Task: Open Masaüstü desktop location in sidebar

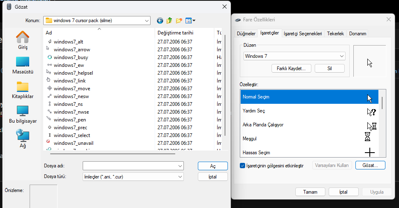Action: coord(23,65)
